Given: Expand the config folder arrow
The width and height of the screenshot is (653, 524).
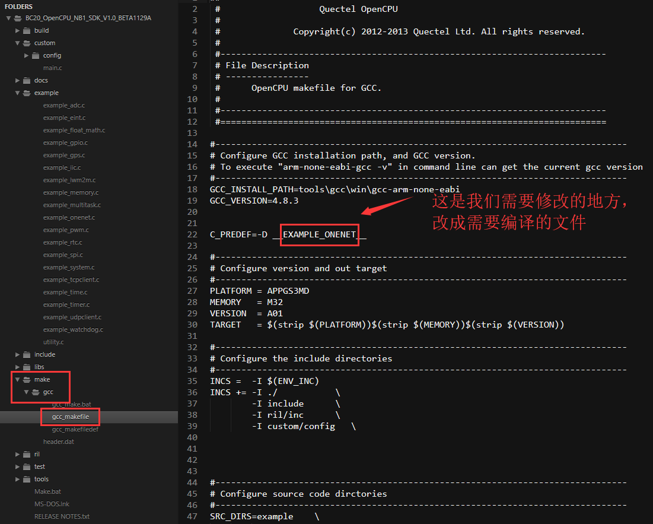Looking at the screenshot, I should (x=26, y=55).
